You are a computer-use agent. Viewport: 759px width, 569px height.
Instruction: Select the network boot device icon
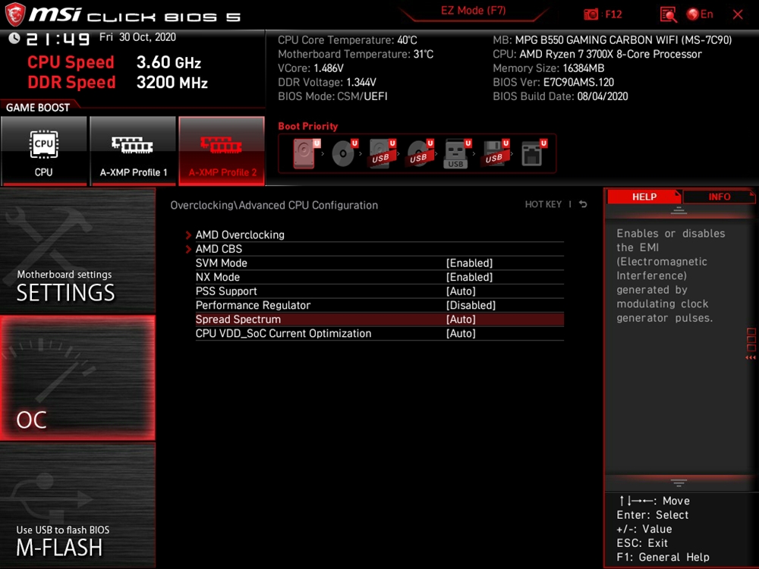(533, 153)
